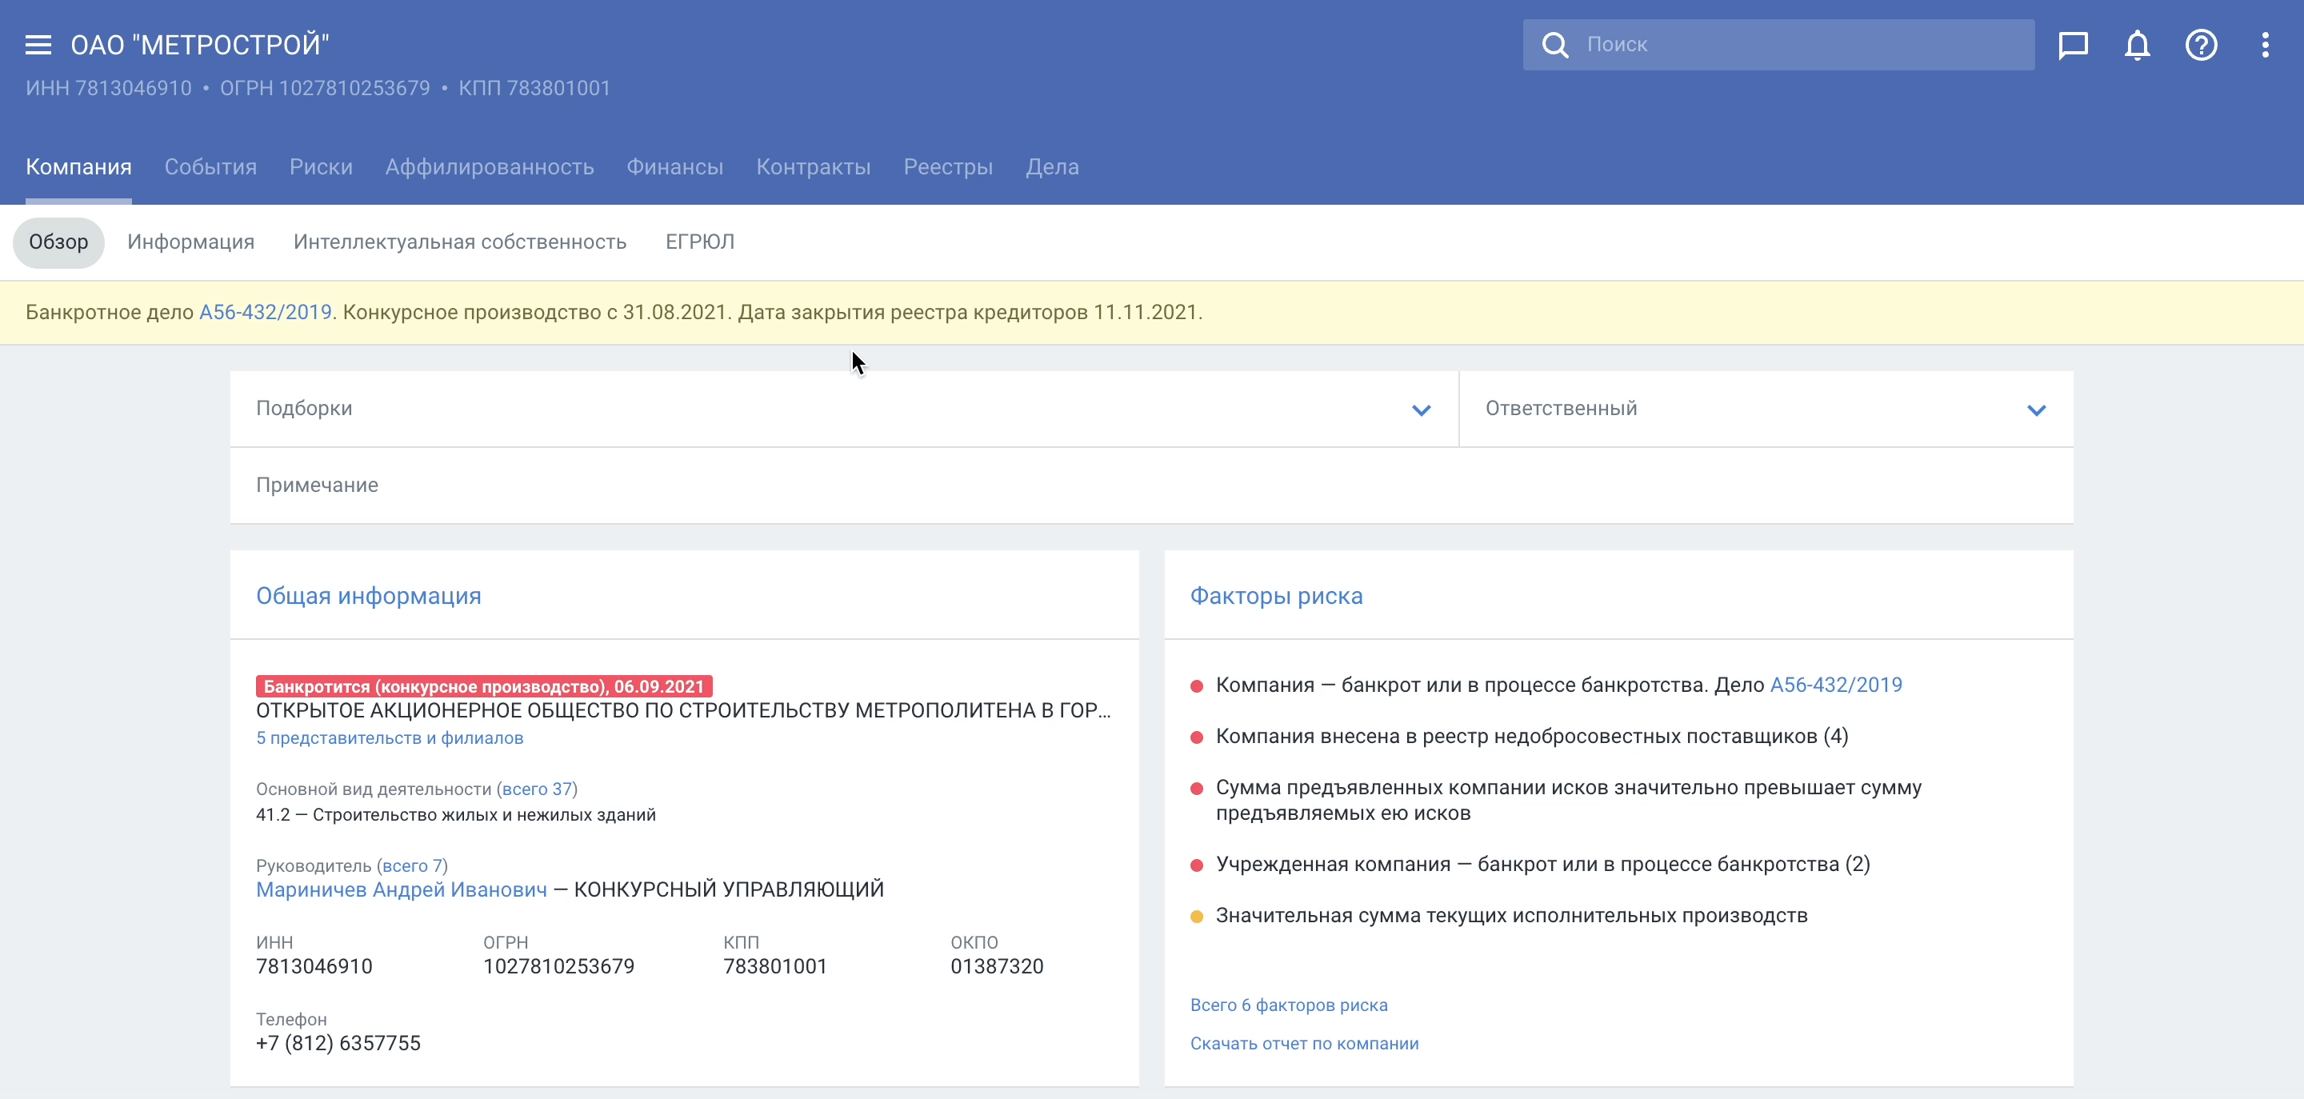
Task: Open case А56-432/2019 in risk factors
Action: click(x=1836, y=685)
